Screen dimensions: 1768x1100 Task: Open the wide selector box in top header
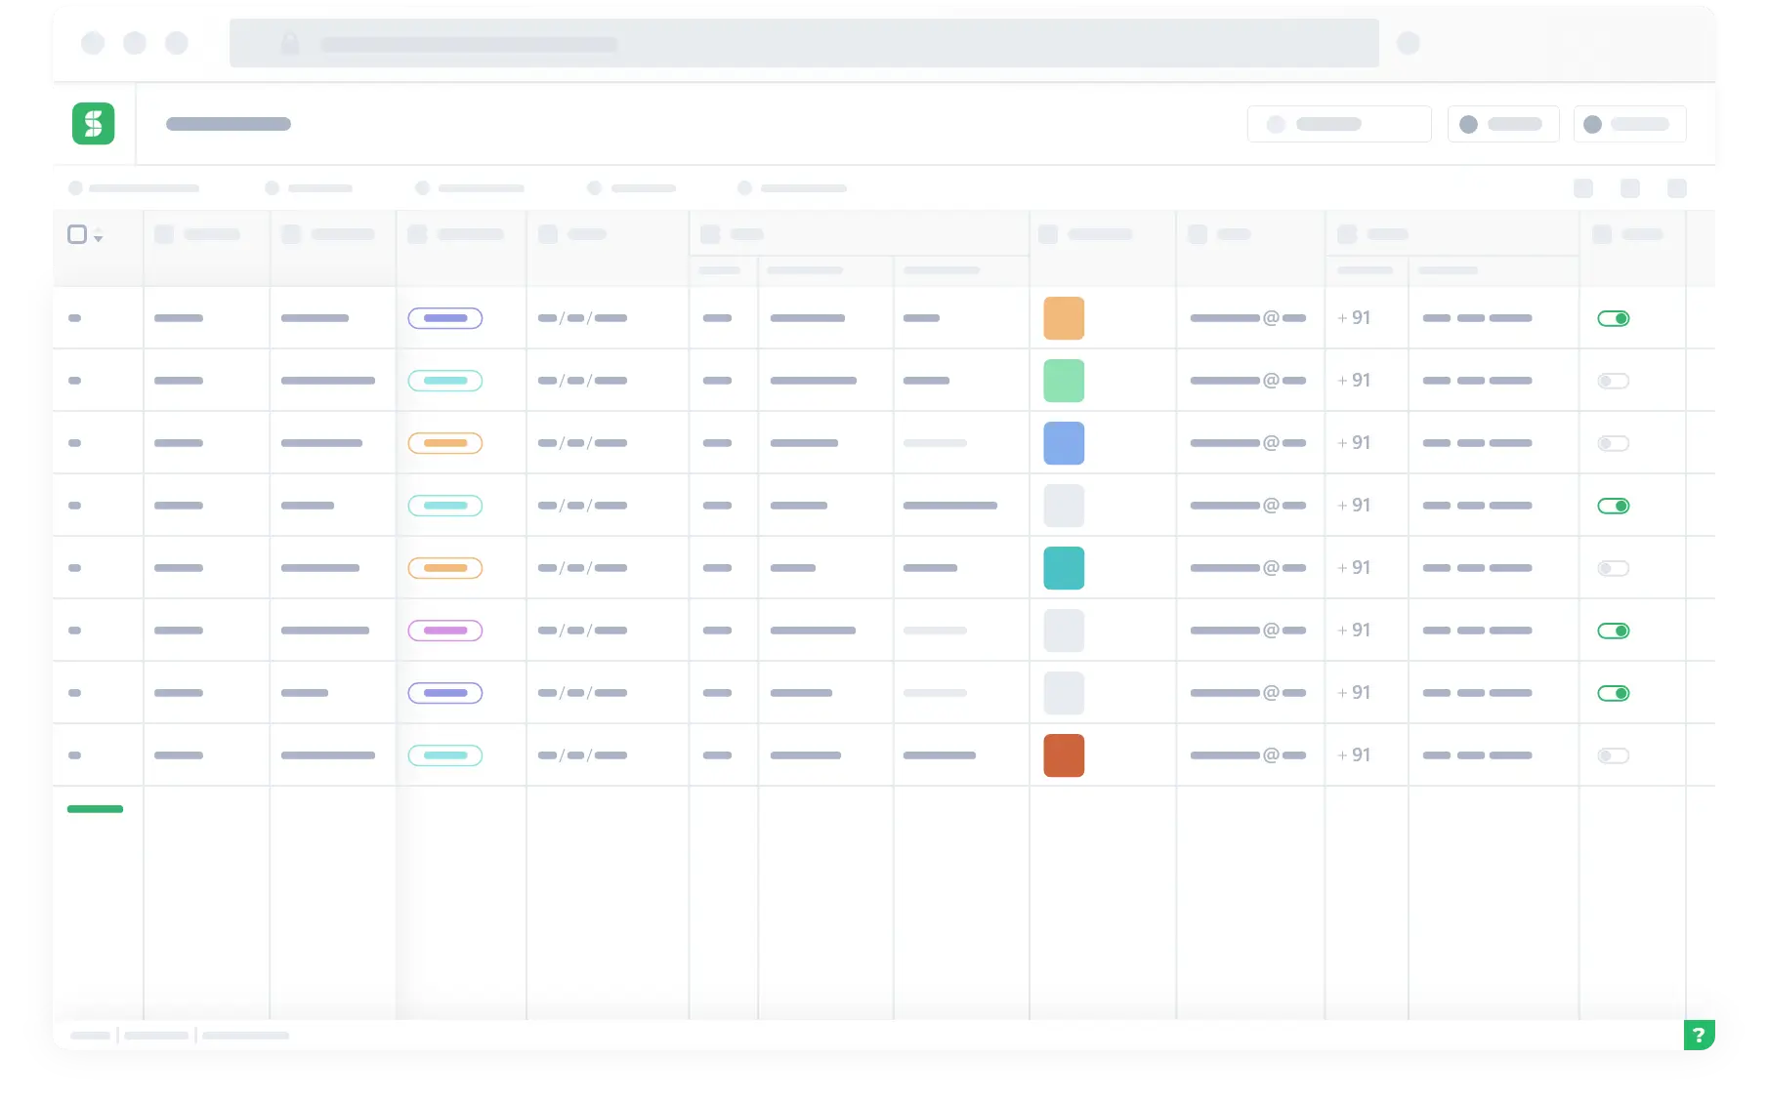click(1338, 124)
